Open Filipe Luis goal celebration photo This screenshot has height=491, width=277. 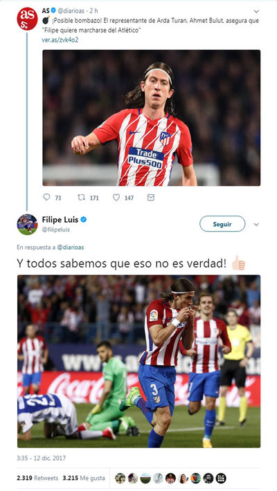tap(138, 361)
